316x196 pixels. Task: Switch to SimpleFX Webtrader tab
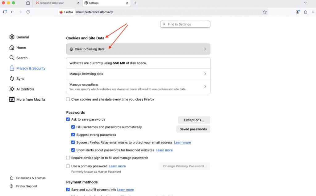[55, 3]
